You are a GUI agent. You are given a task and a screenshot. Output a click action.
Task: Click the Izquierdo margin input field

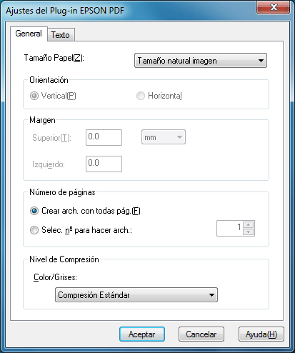[x=104, y=164]
